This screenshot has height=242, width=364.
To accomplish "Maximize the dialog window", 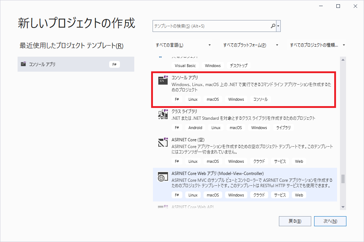I will coord(338,6).
